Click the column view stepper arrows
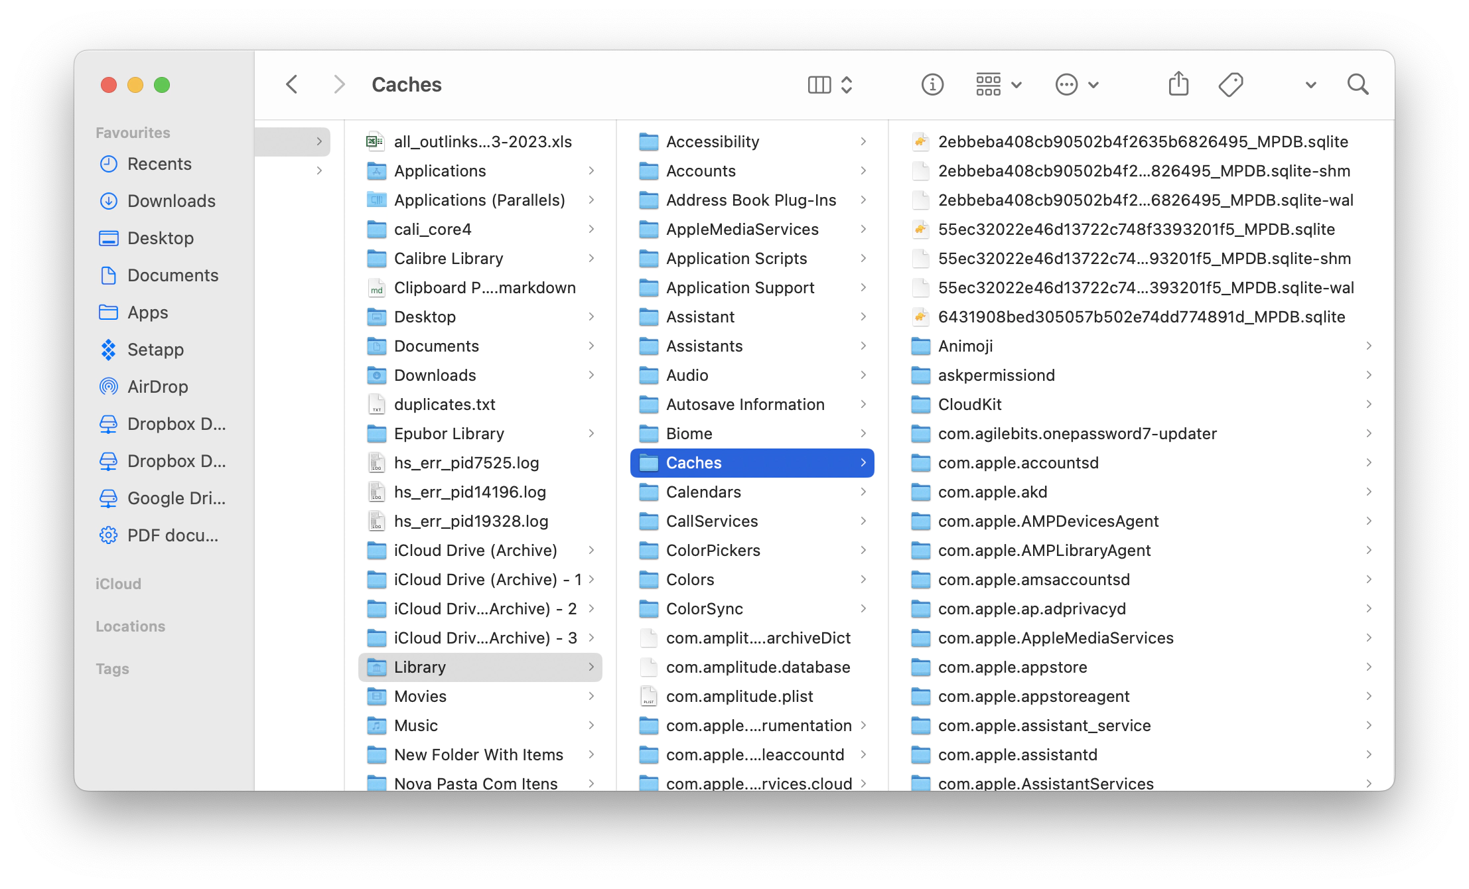Screen dimensions: 1469x889 point(848,86)
